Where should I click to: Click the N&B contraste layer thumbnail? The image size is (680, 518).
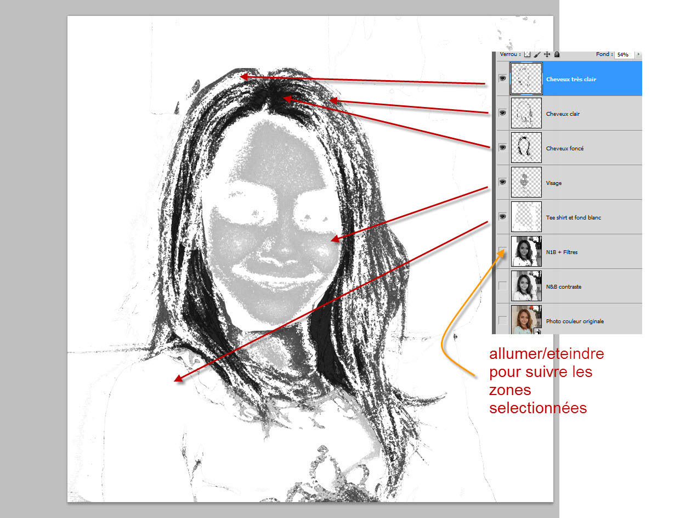coord(526,286)
